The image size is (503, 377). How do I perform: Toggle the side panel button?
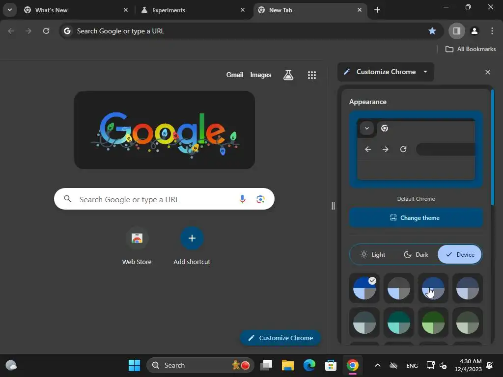(456, 31)
